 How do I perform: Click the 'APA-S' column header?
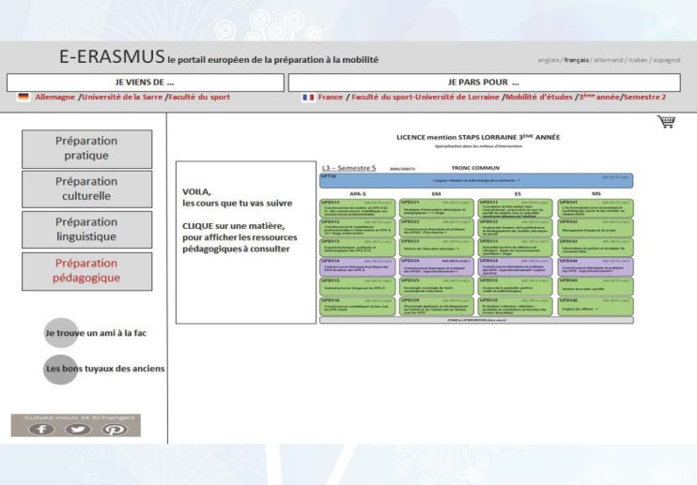[357, 194]
